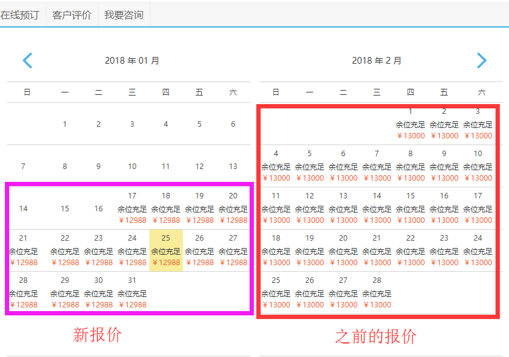
Task: Click the ¥12988 price under January 24
Action: tap(132, 263)
